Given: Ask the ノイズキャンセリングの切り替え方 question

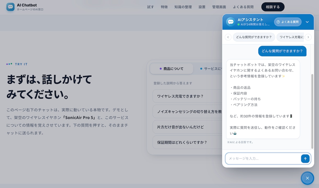Looking at the screenshot, I should click(187, 112).
